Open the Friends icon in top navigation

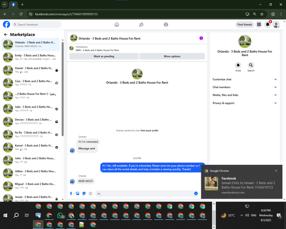pyautogui.click(x=141, y=25)
